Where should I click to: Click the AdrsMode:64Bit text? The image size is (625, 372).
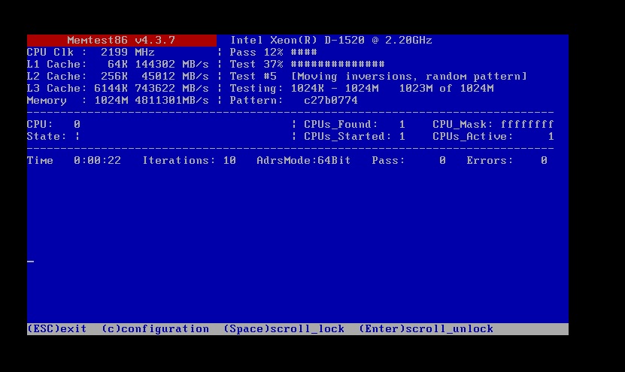(x=304, y=161)
